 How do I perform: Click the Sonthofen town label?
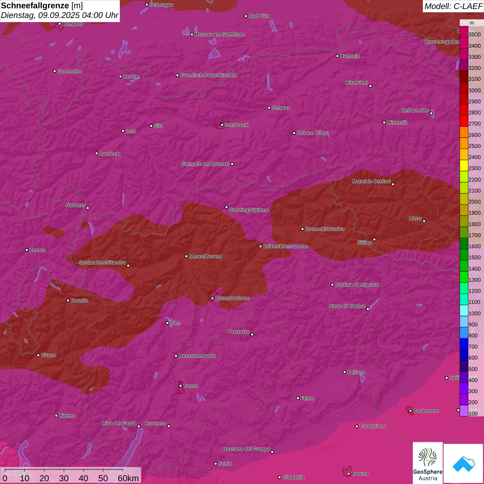click(69, 71)
